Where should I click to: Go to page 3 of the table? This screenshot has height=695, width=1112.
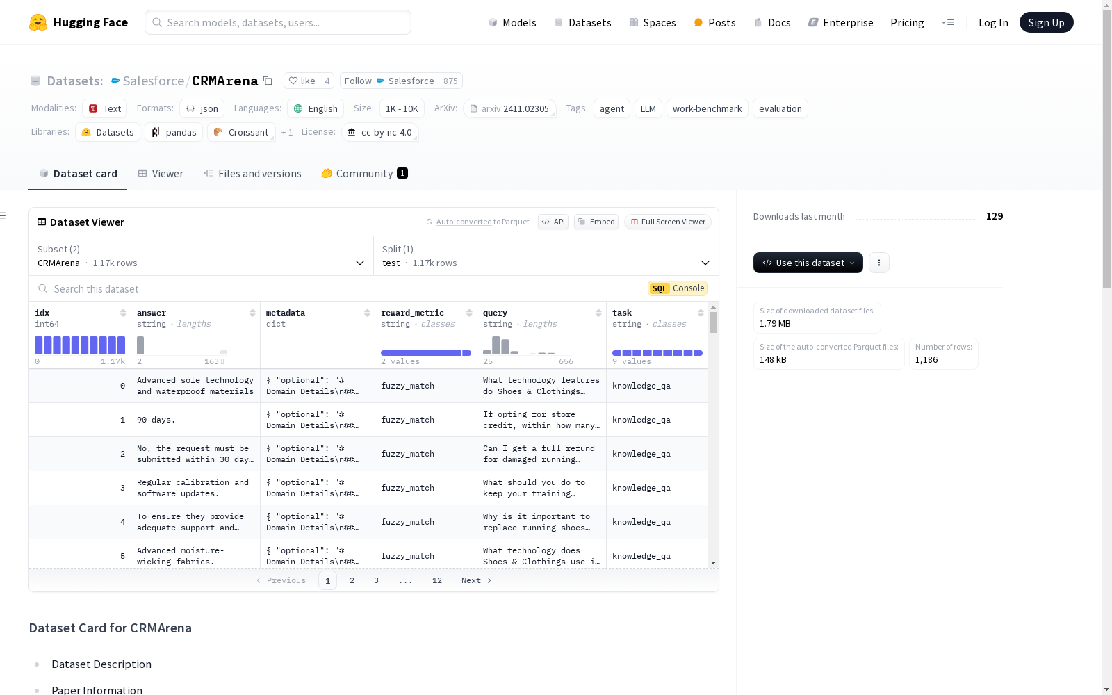[376, 580]
